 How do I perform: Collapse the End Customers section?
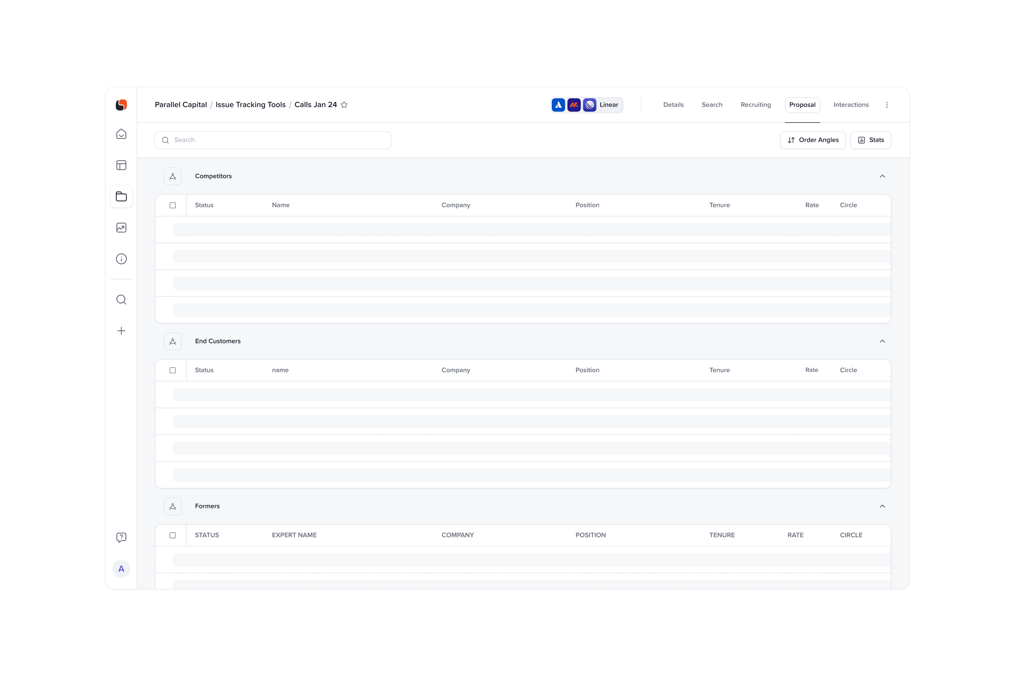click(882, 341)
